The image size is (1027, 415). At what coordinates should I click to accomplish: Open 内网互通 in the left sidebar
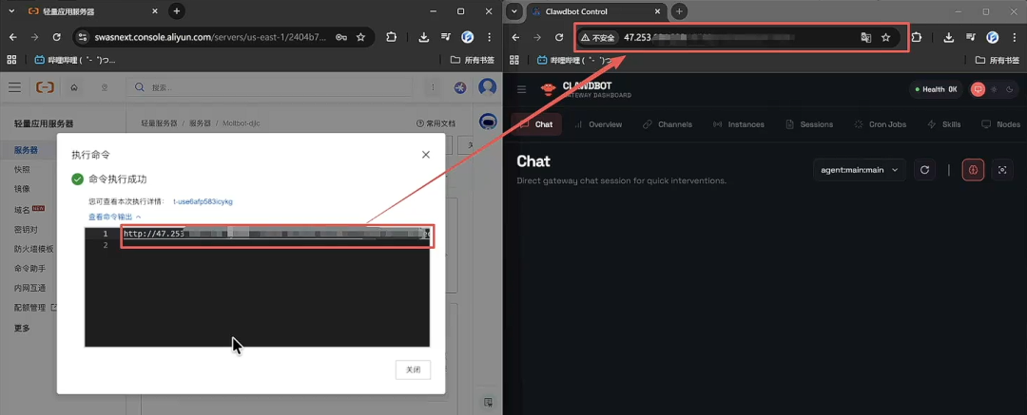(x=30, y=288)
